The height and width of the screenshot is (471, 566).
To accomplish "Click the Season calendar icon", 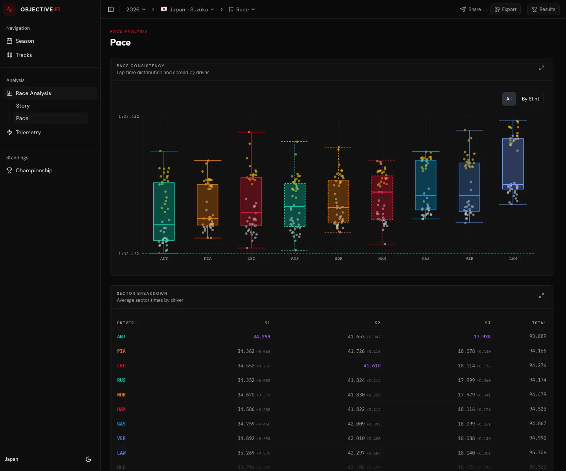I will (9, 41).
